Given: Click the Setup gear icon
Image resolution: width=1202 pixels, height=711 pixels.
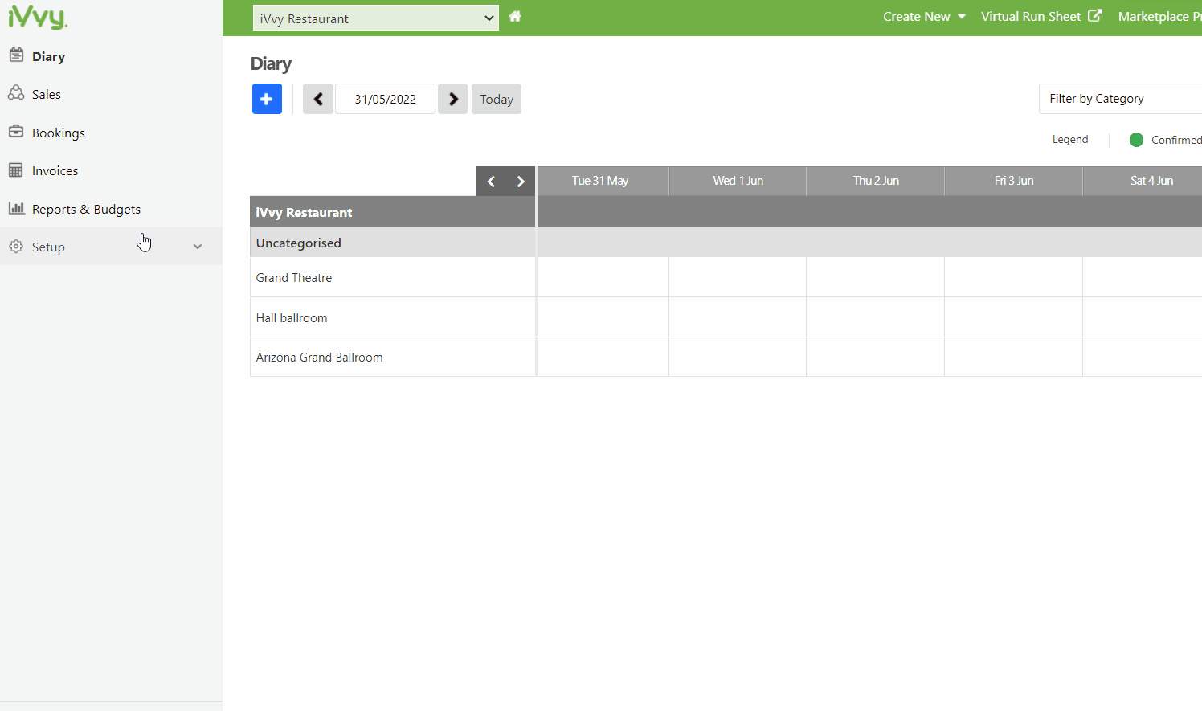Looking at the screenshot, I should click(x=16, y=246).
